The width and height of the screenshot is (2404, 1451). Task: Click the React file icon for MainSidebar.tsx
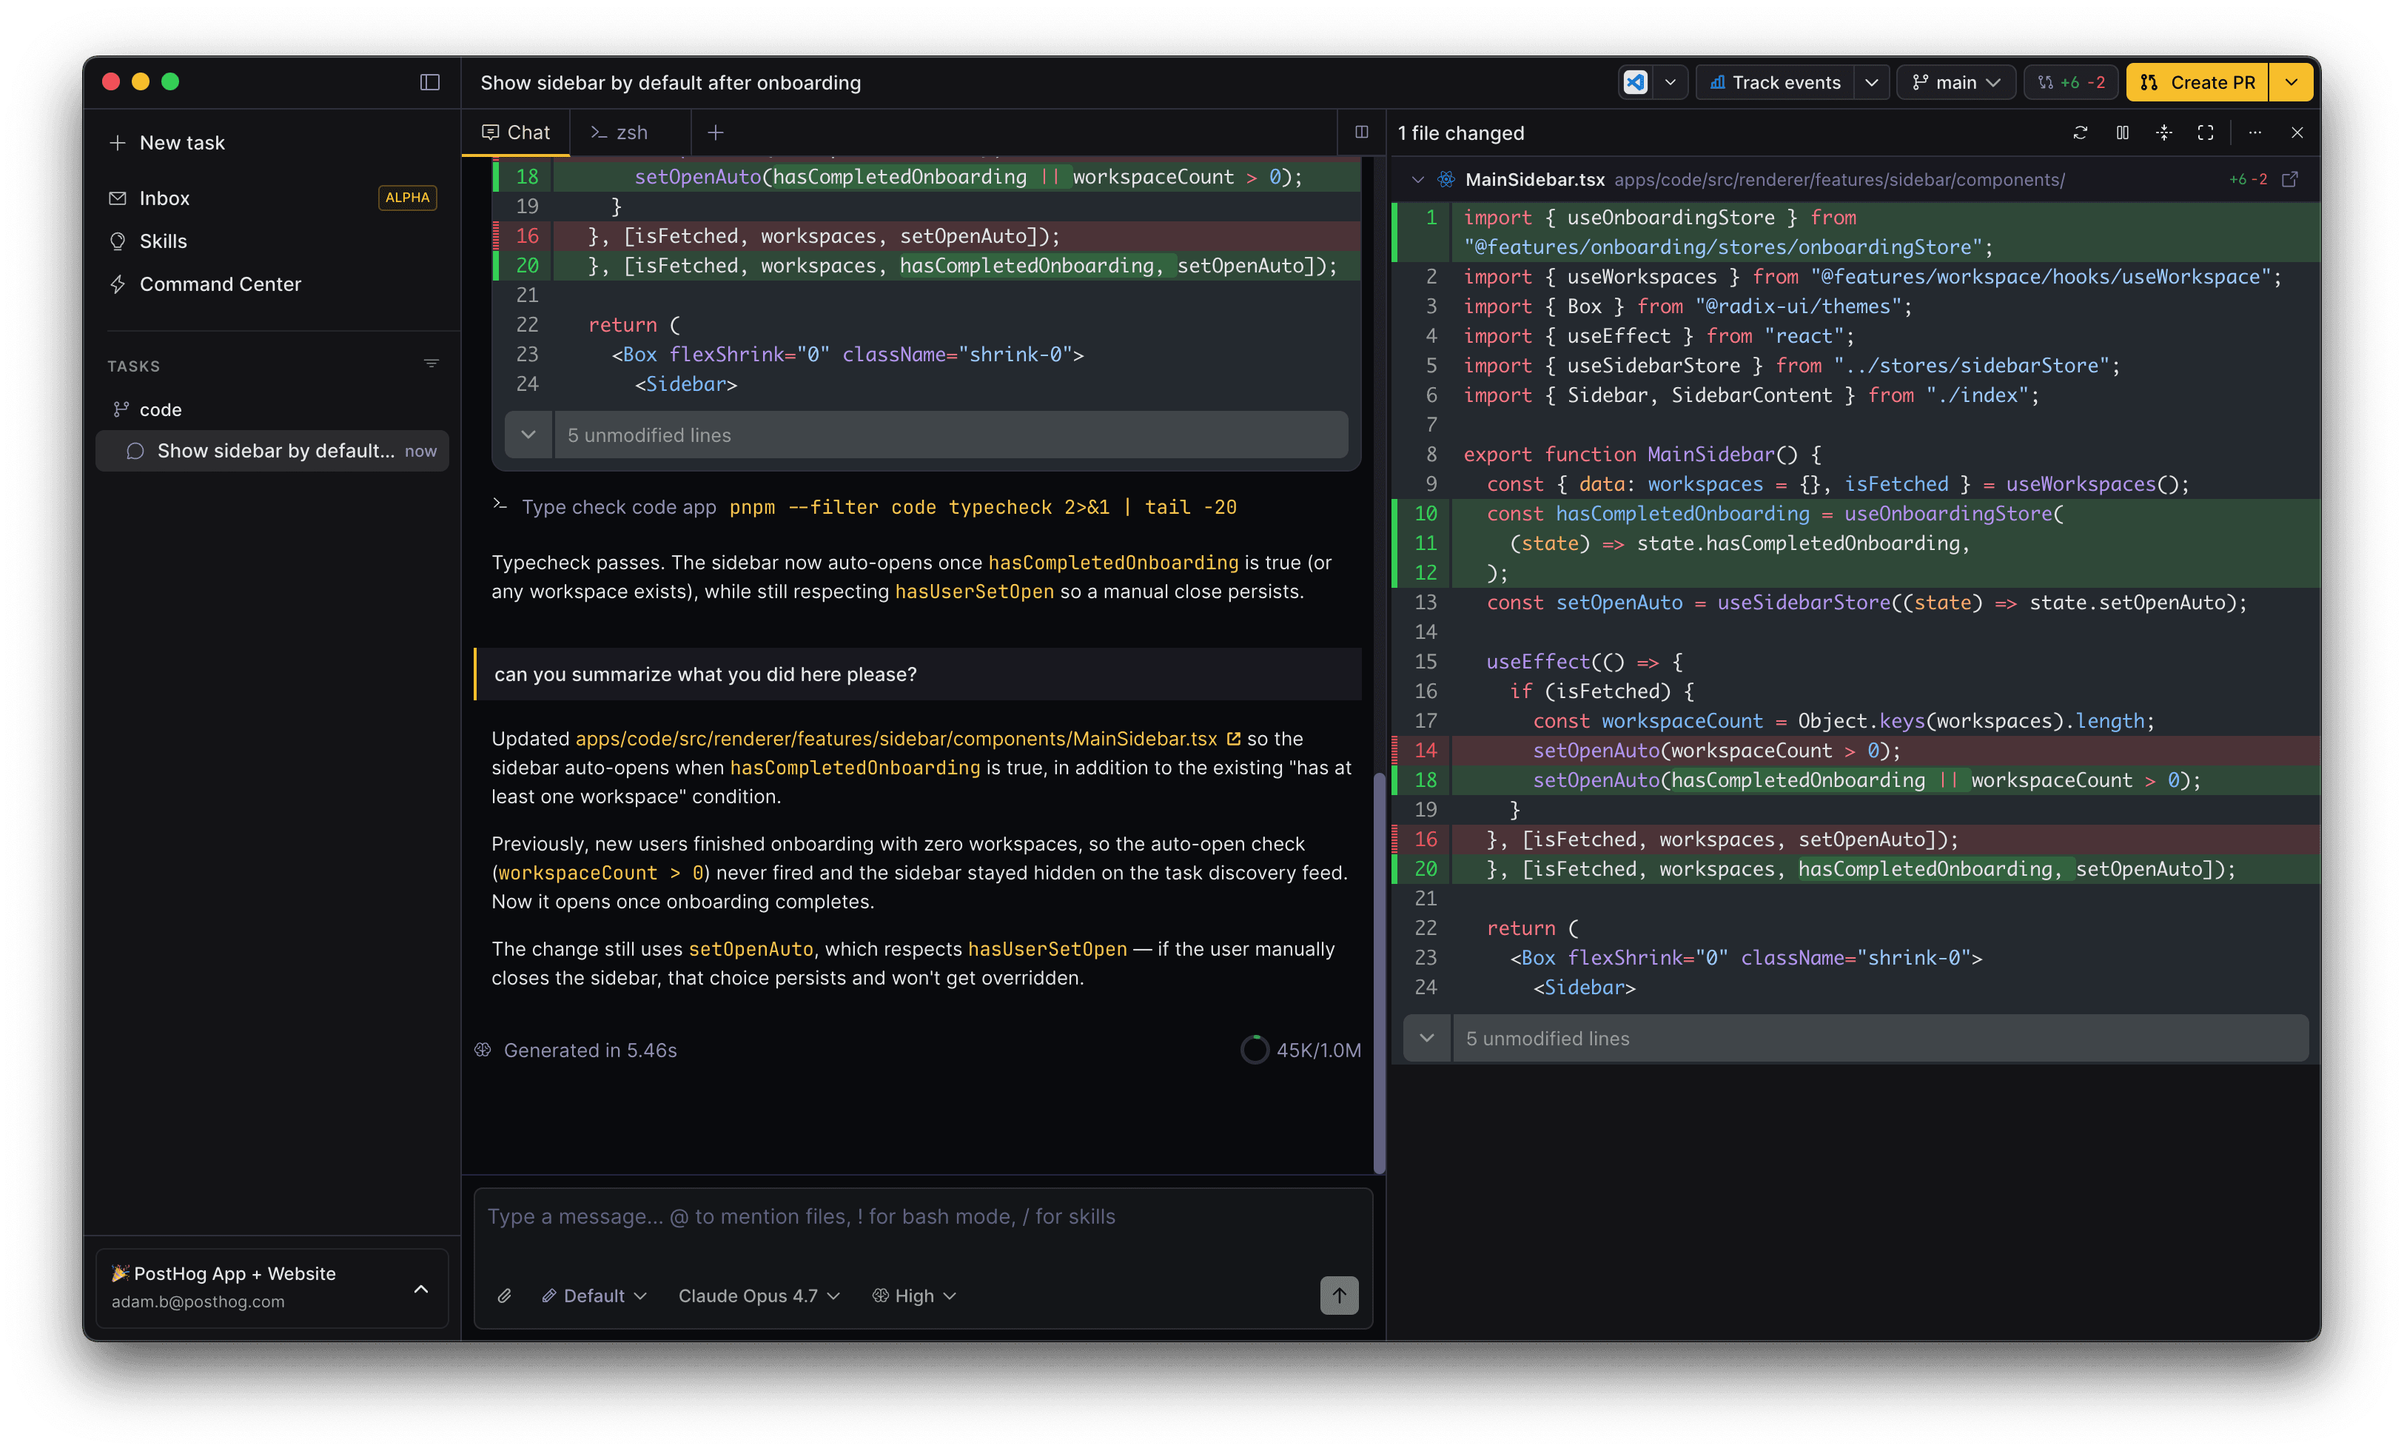1446,180
